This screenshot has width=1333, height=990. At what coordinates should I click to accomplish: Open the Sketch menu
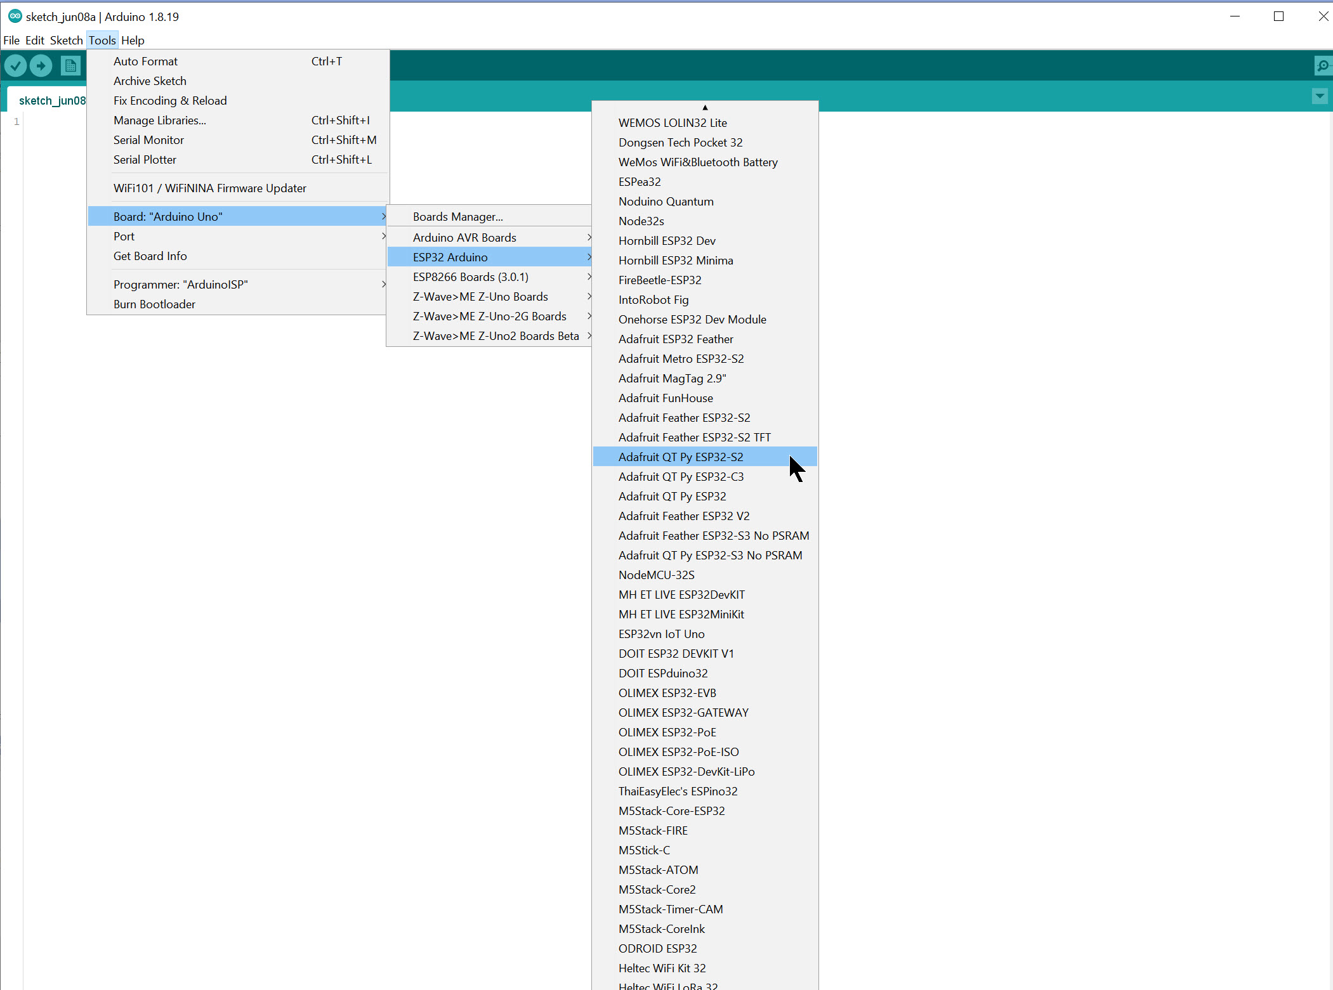(66, 40)
